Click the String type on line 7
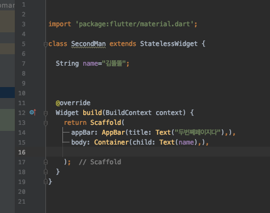 pos(67,64)
